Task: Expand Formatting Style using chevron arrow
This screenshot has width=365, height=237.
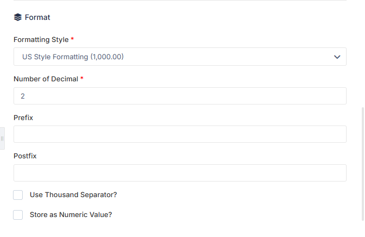Action: click(337, 57)
